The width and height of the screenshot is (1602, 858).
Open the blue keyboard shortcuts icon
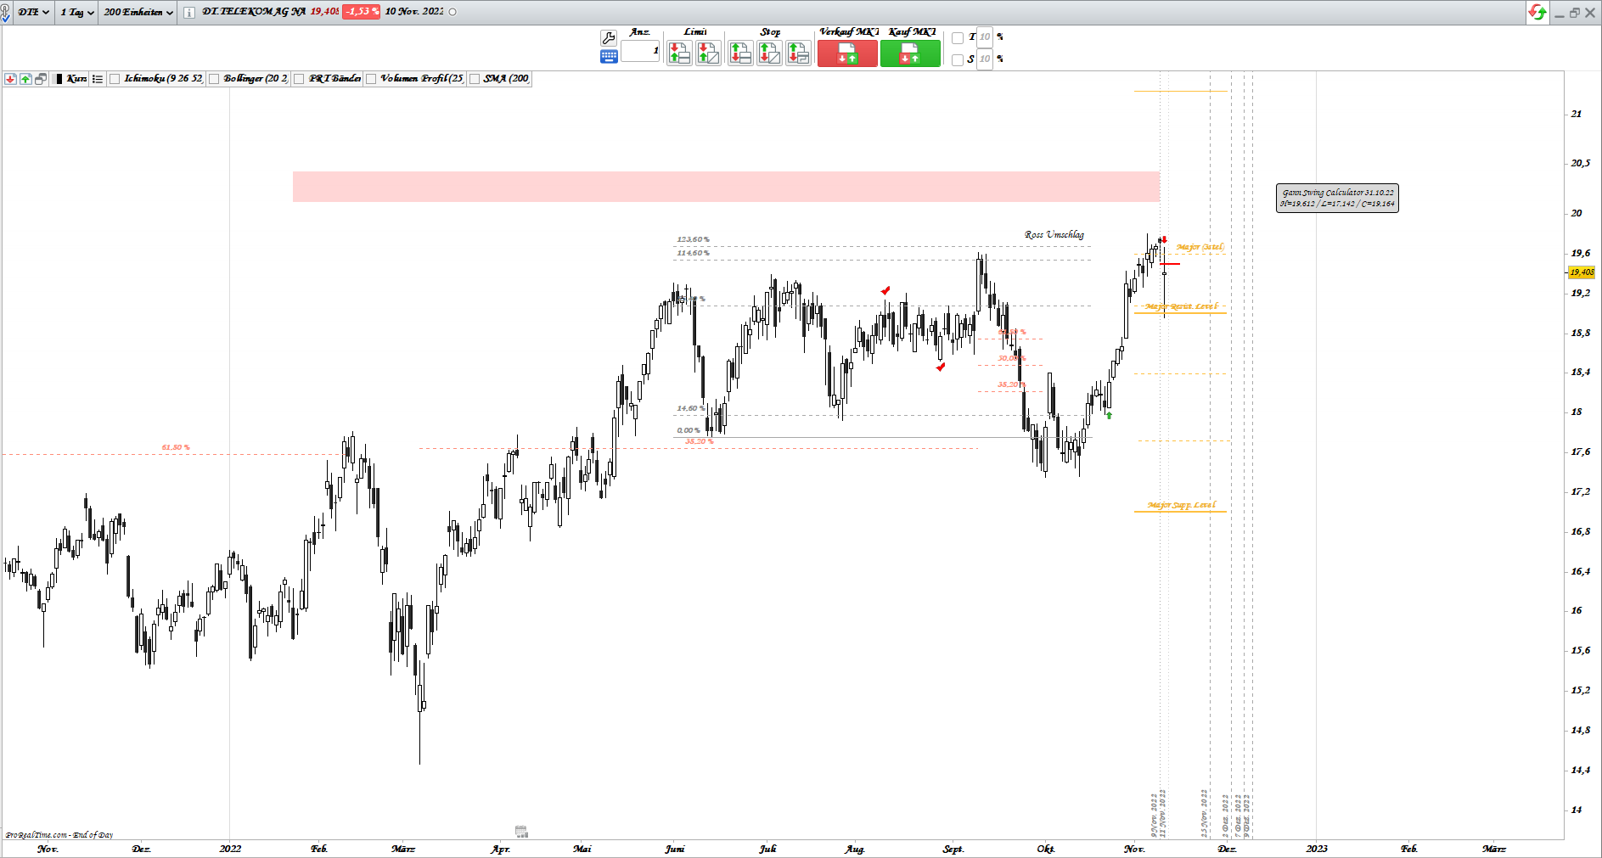[x=608, y=56]
